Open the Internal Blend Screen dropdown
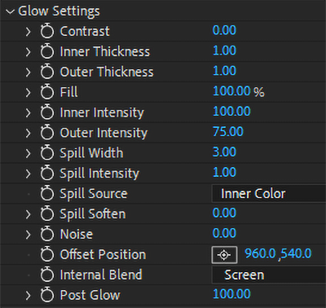326x308 pixels. click(x=269, y=275)
